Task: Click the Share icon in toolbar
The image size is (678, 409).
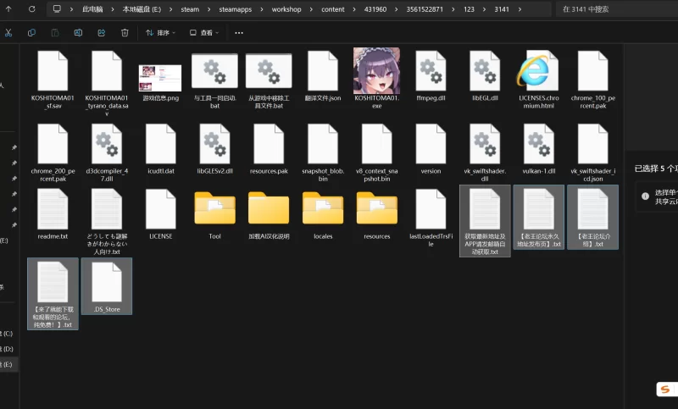Action: 102,33
